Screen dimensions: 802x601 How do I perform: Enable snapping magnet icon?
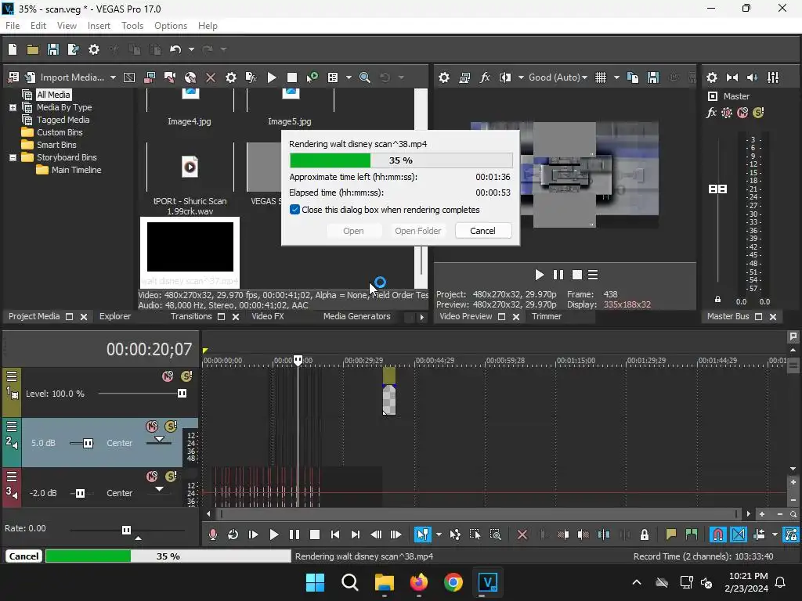(718, 534)
